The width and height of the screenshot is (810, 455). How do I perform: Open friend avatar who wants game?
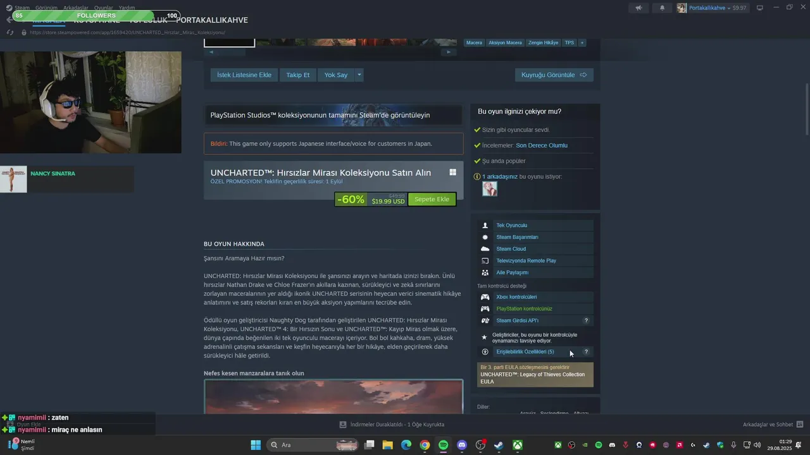(490, 188)
